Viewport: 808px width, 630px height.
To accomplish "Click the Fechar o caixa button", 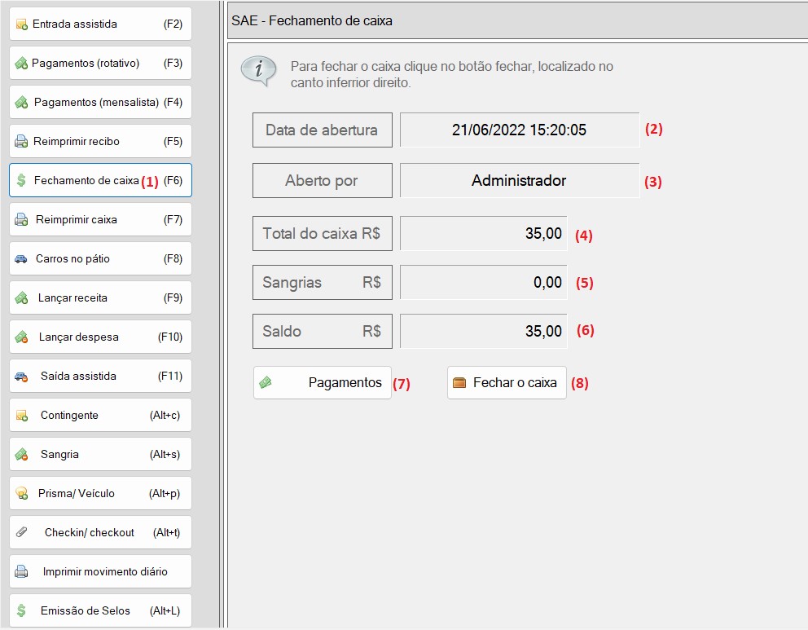I will click(x=507, y=382).
